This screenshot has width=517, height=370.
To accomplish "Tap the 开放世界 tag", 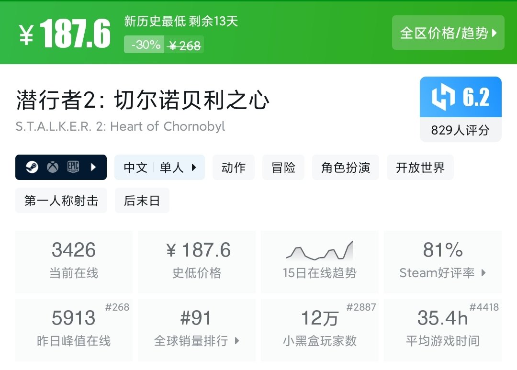I will point(420,167).
